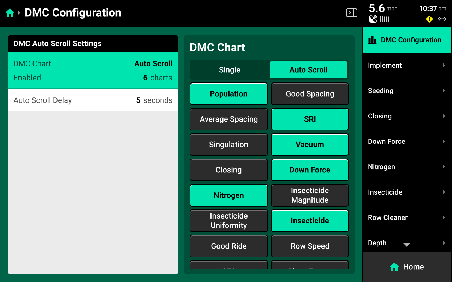
Task: Open the Seeding sidebar menu
Action: pyautogui.click(x=407, y=91)
